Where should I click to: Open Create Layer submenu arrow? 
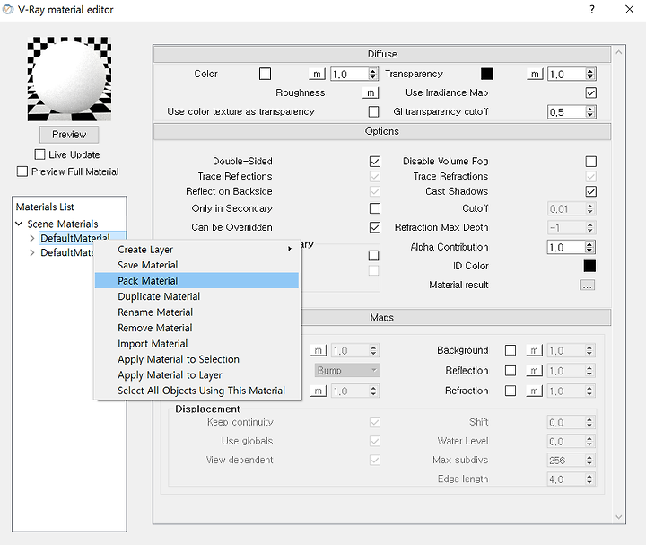tap(290, 249)
